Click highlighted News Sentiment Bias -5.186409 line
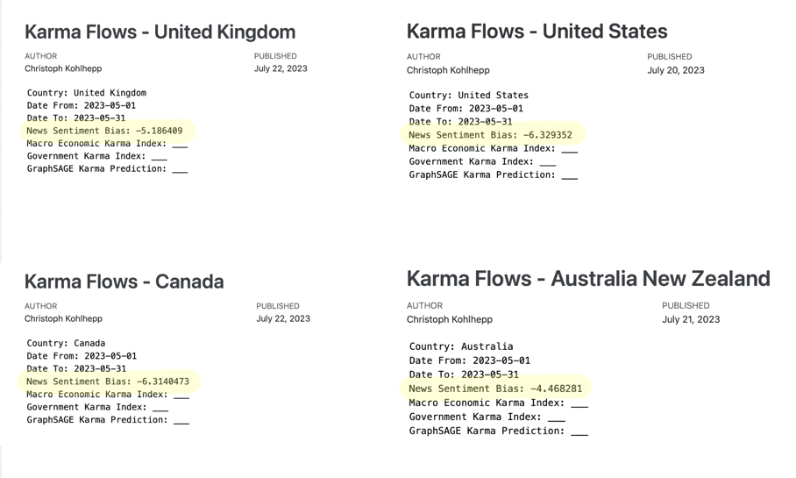 [104, 131]
